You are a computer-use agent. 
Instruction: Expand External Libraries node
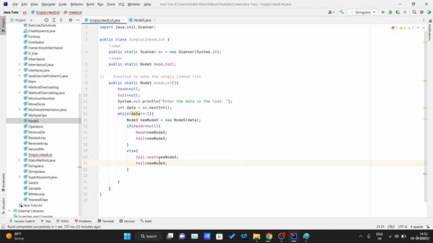click(9, 211)
